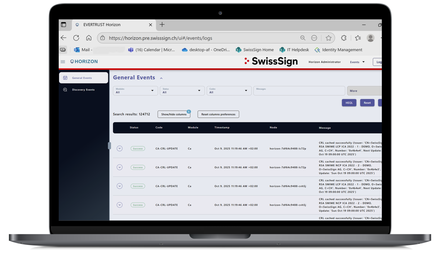This screenshot has width=440, height=253.
Task: Collapse the General Events filter section
Action: click(x=161, y=78)
